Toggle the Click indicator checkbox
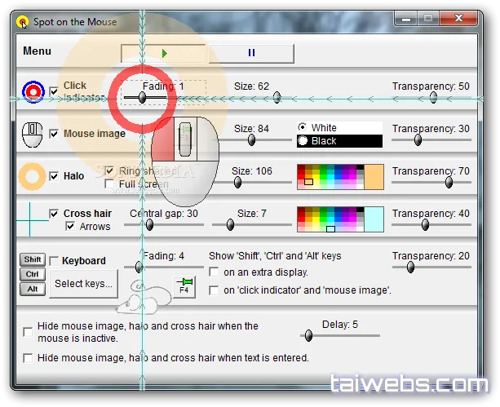500x407 pixels. [x=54, y=91]
